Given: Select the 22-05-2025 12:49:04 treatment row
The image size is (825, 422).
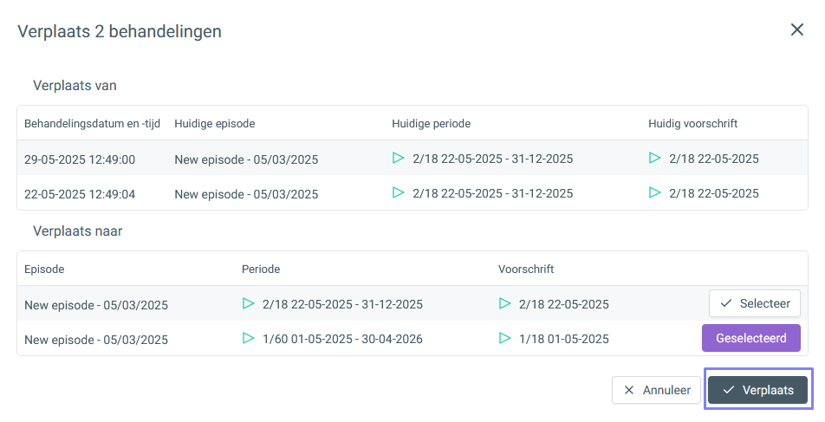Looking at the screenshot, I should point(412,192).
